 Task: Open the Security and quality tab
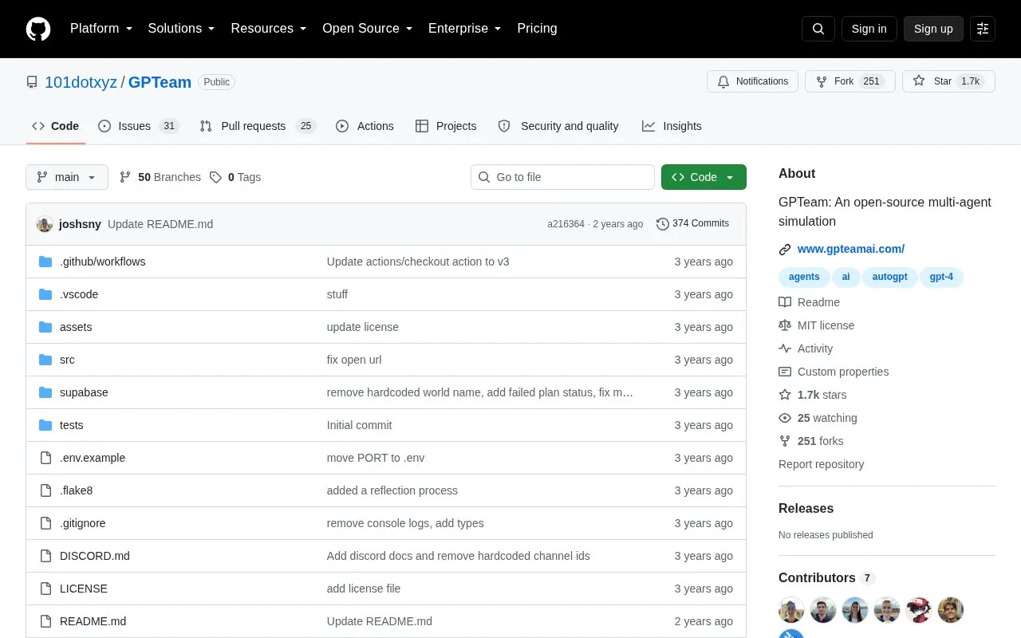(558, 126)
